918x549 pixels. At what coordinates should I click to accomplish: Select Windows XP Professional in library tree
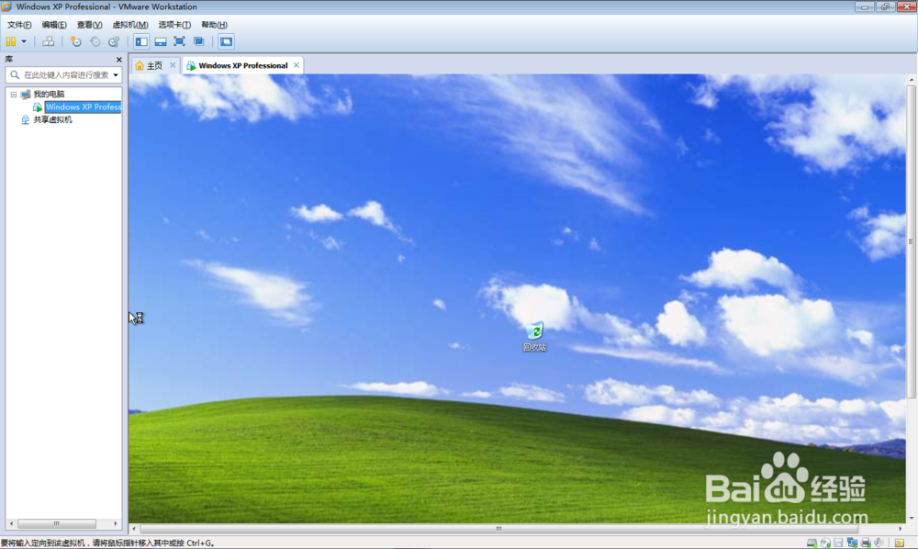tap(84, 107)
